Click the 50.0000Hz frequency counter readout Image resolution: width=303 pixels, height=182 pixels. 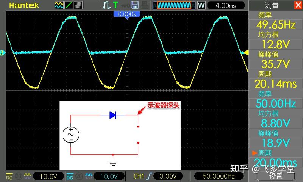tap(219, 176)
